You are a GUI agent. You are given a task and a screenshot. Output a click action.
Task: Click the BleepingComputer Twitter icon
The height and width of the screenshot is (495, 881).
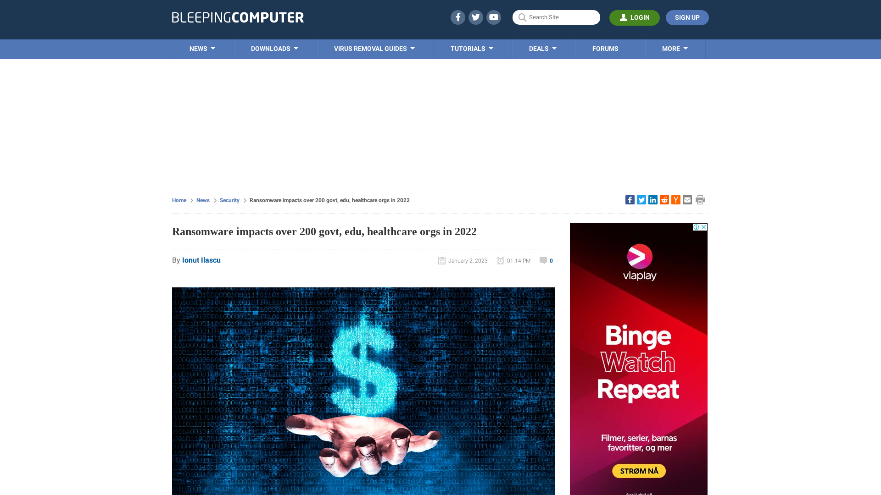(x=475, y=17)
